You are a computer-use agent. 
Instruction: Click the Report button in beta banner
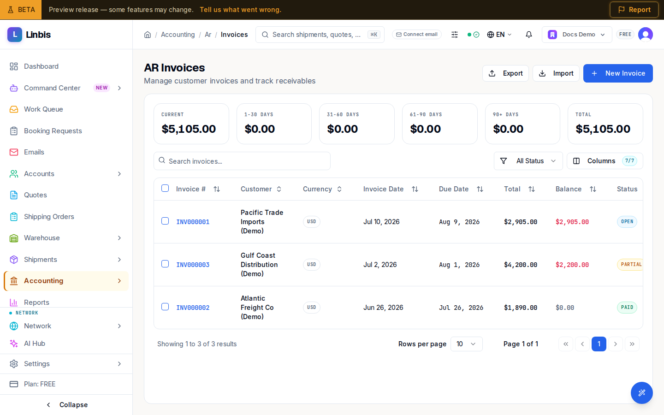pyautogui.click(x=634, y=10)
